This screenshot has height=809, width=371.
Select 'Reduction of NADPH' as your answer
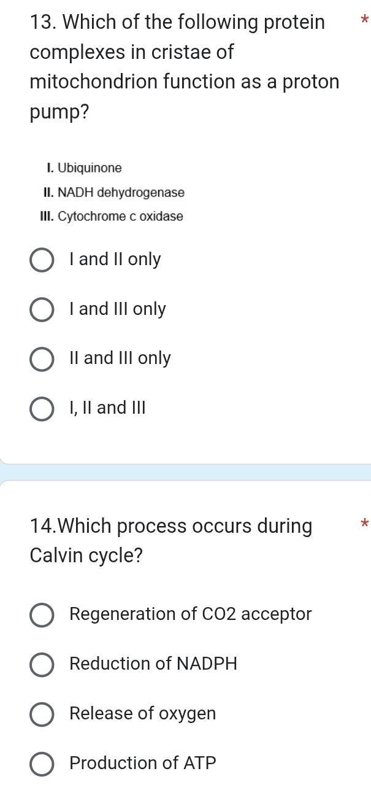click(41, 664)
